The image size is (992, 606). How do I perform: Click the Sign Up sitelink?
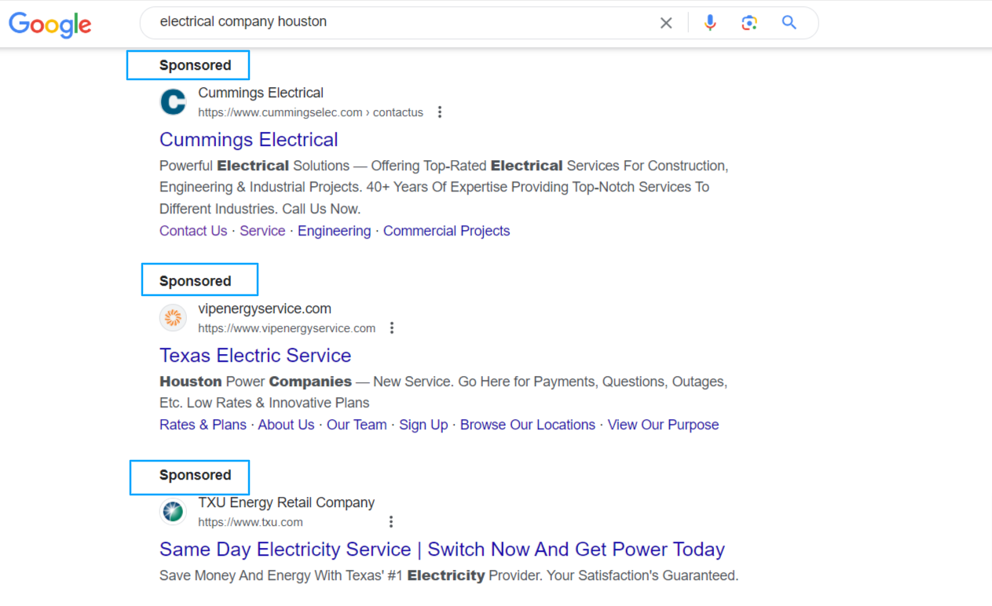tap(423, 425)
